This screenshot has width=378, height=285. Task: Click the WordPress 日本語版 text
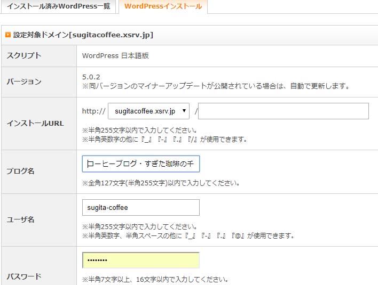point(115,55)
